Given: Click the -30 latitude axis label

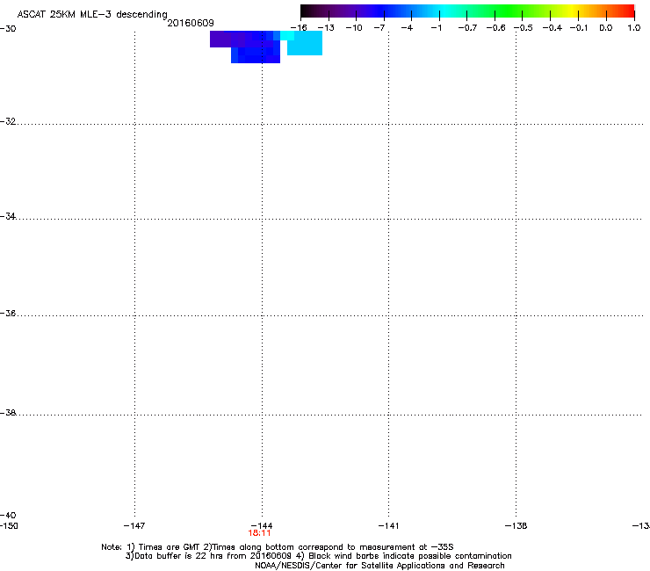Looking at the screenshot, I should tap(8, 29).
